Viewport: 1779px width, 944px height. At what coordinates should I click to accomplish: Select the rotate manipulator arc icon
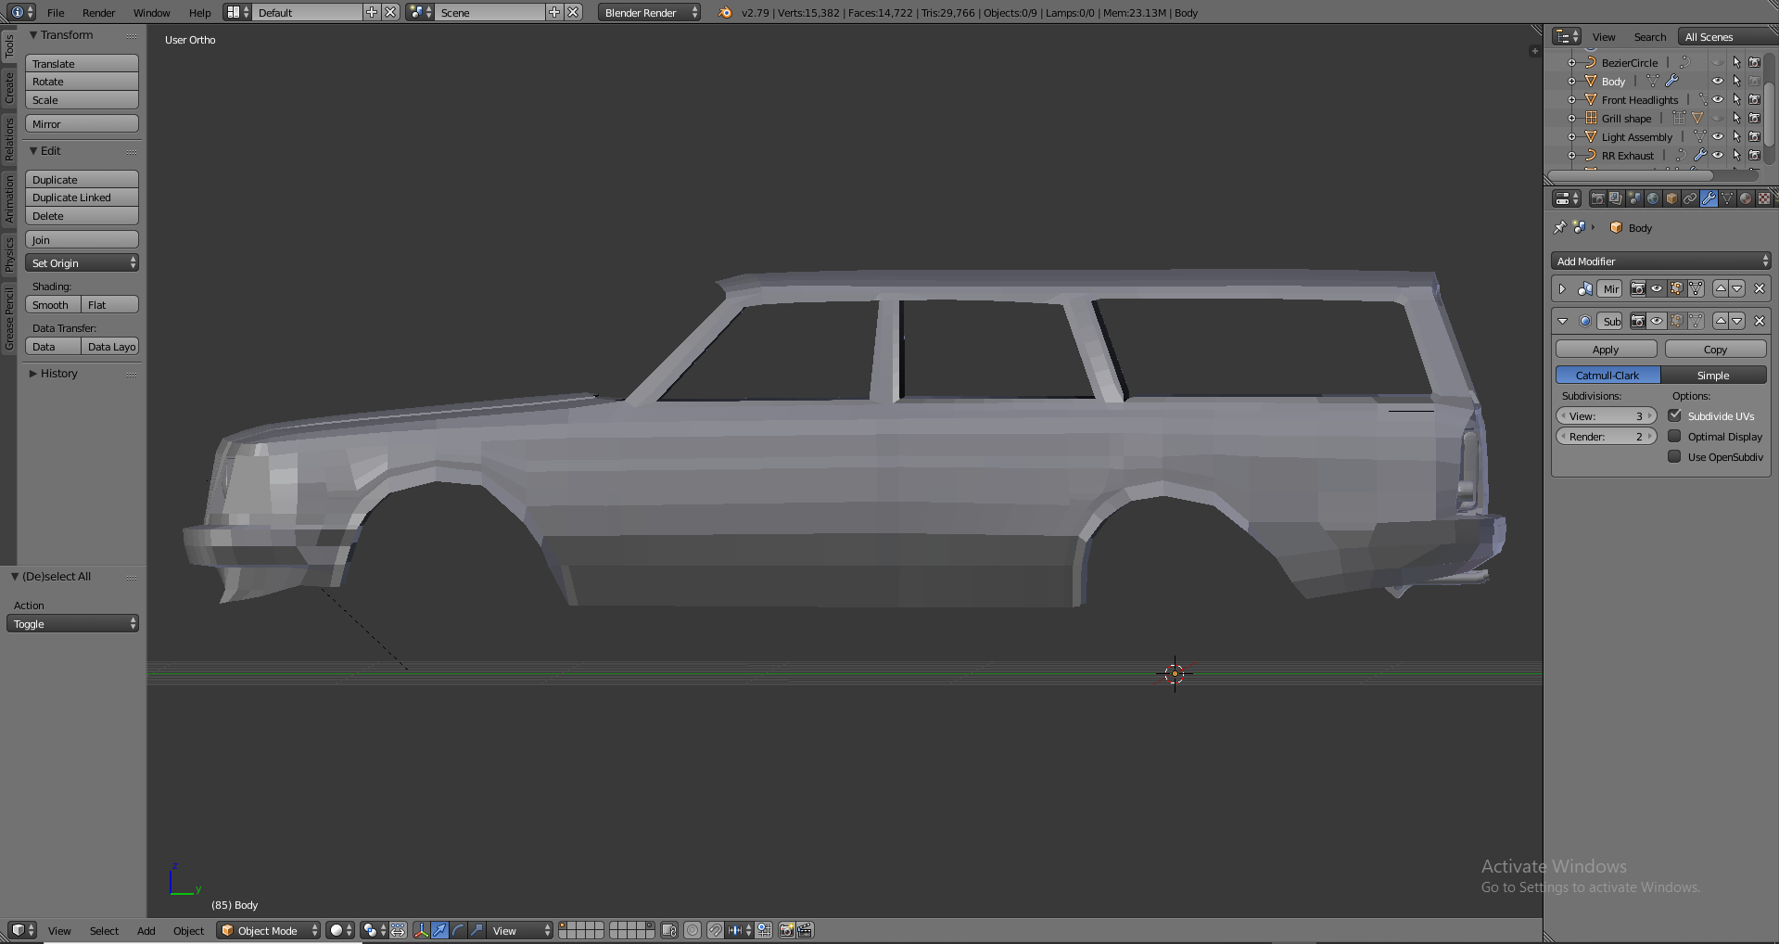(459, 930)
